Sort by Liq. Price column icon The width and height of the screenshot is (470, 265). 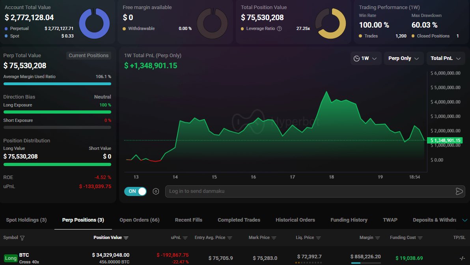point(318,238)
